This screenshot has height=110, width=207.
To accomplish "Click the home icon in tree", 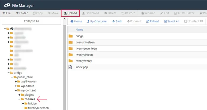I will tap(12, 29).
